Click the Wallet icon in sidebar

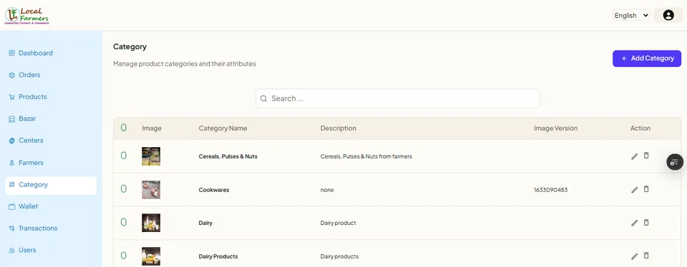click(x=12, y=207)
